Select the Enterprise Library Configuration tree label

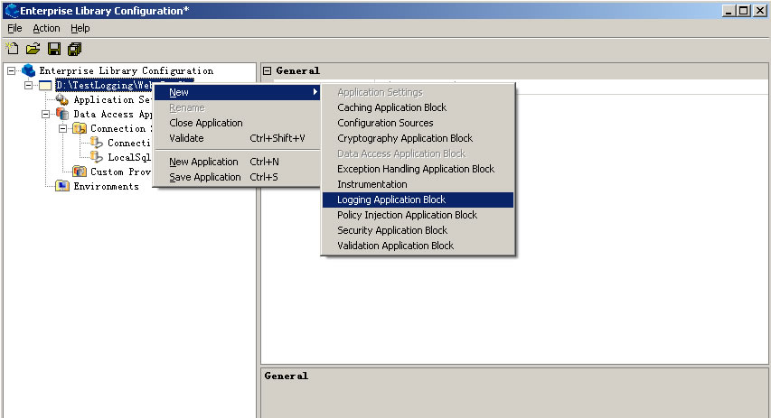point(127,70)
